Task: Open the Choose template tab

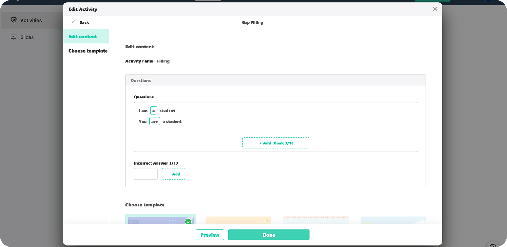Action: (88, 51)
